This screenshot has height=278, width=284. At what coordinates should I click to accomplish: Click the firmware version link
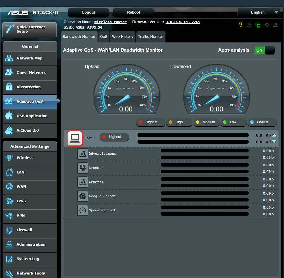point(183,22)
